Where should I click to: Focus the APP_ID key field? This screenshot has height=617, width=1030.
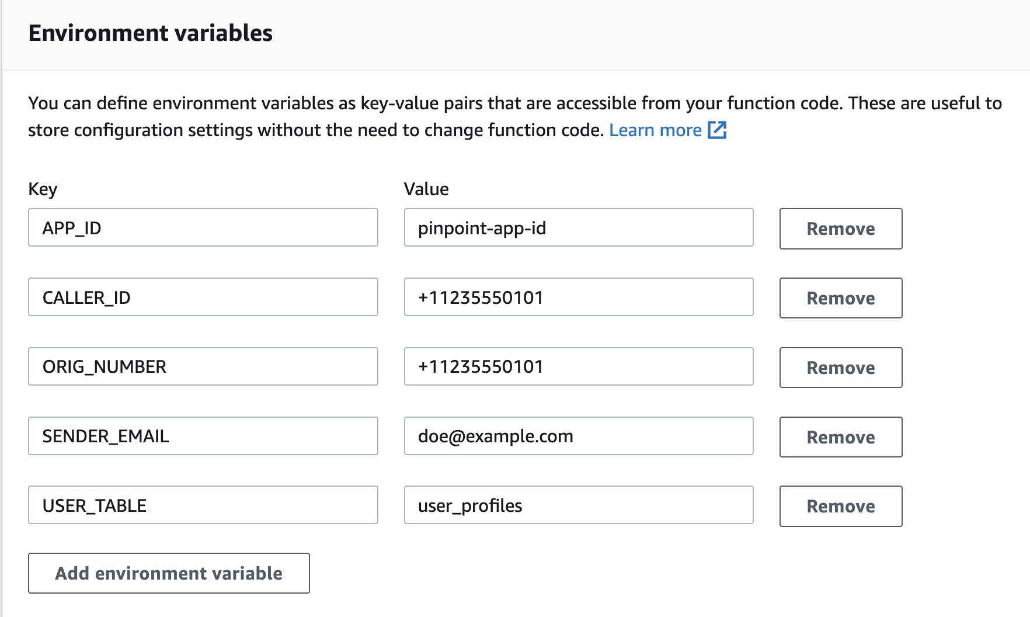tap(203, 228)
